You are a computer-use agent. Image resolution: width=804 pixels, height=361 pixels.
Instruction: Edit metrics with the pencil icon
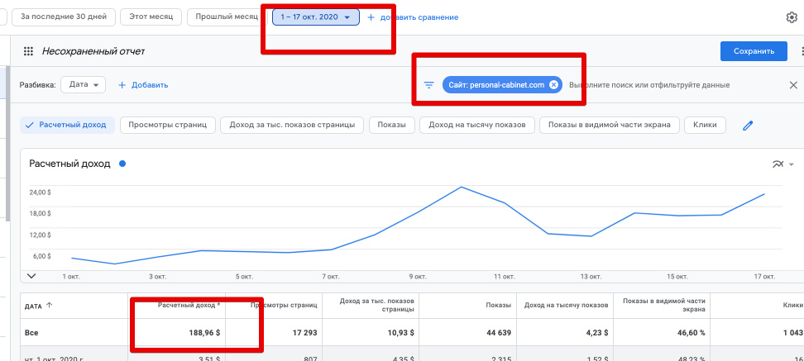point(748,126)
